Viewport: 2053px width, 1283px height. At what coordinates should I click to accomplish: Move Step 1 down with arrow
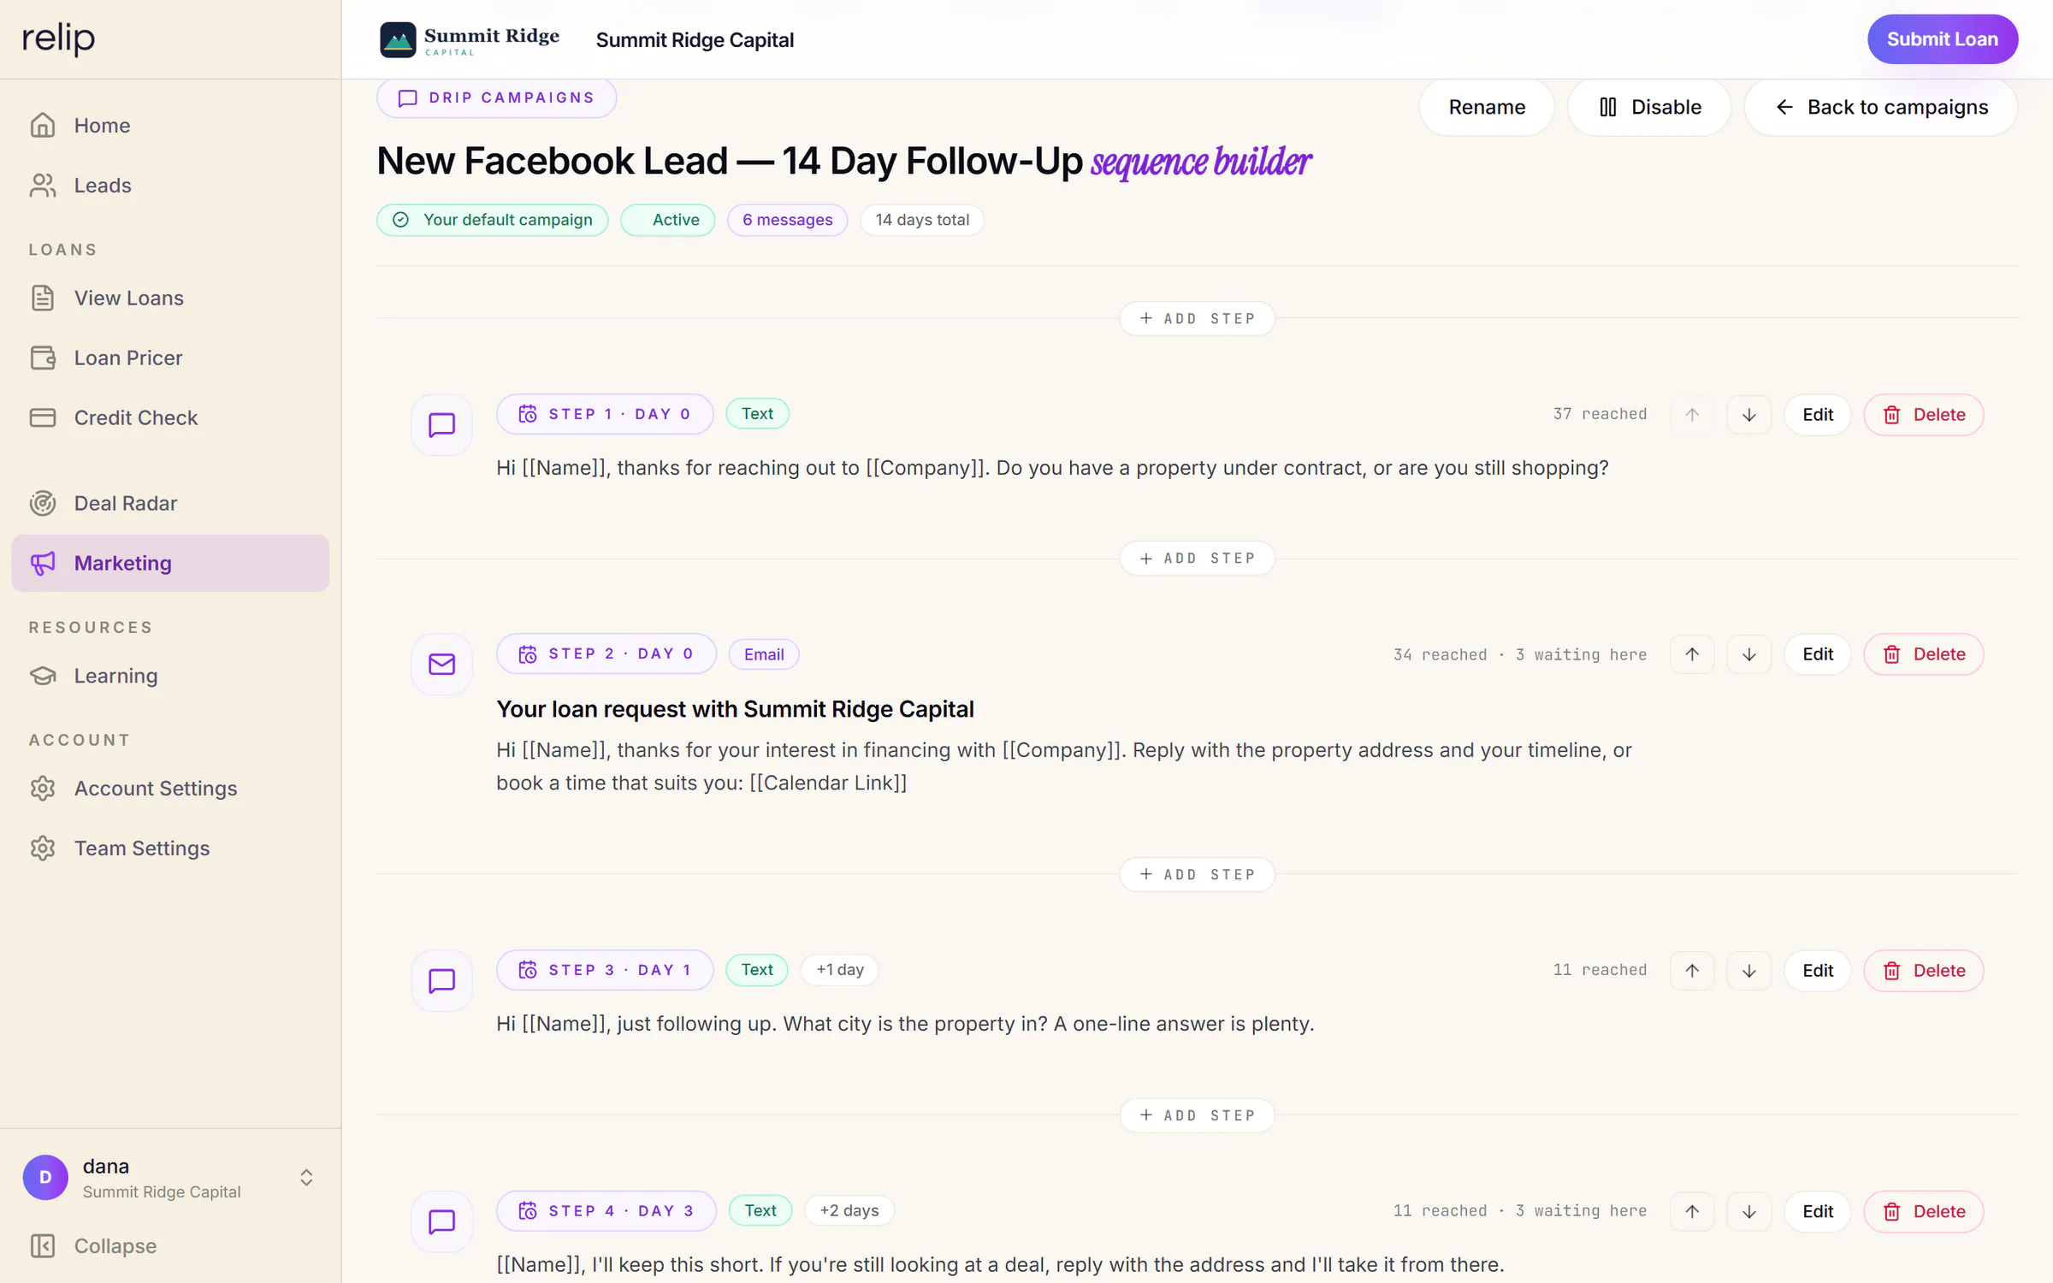[1748, 415]
